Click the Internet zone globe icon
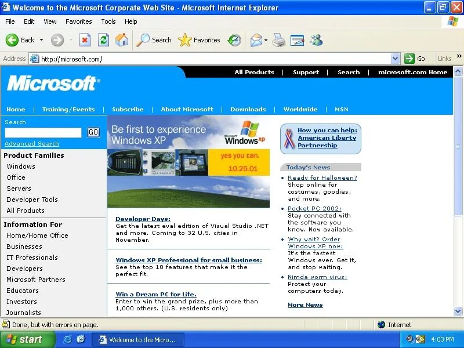This screenshot has width=464, height=348. [381, 325]
